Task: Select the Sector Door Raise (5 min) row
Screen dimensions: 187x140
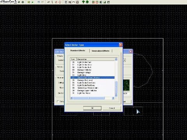Action: tap(92, 88)
